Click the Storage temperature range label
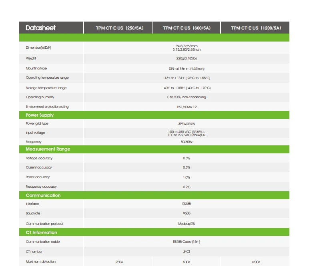 pos(46,88)
